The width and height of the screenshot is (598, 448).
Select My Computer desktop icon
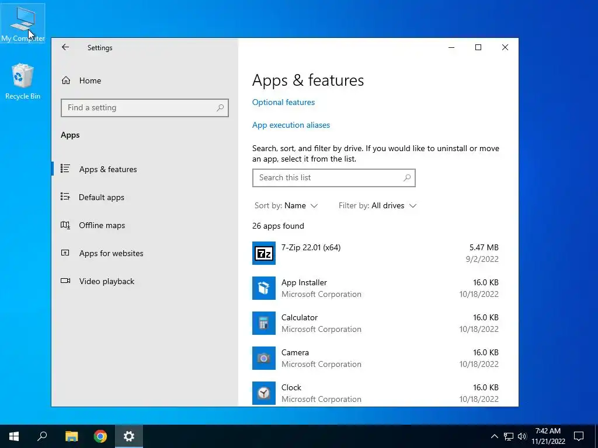(23, 23)
